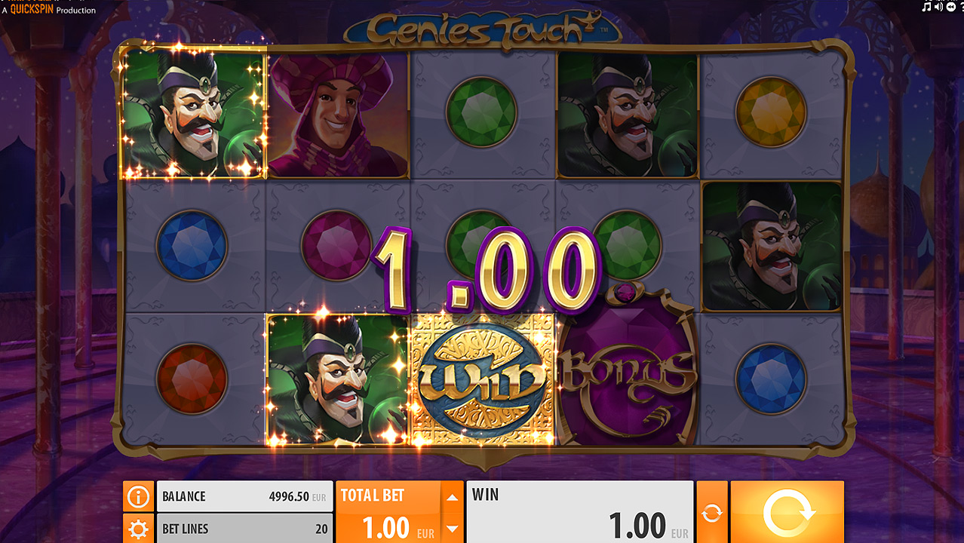Image resolution: width=964 pixels, height=543 pixels.
Task: Click the purple Bonus symbol
Action: pos(628,373)
